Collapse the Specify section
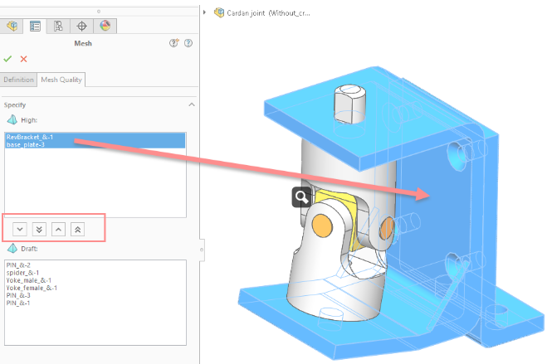 (192, 105)
